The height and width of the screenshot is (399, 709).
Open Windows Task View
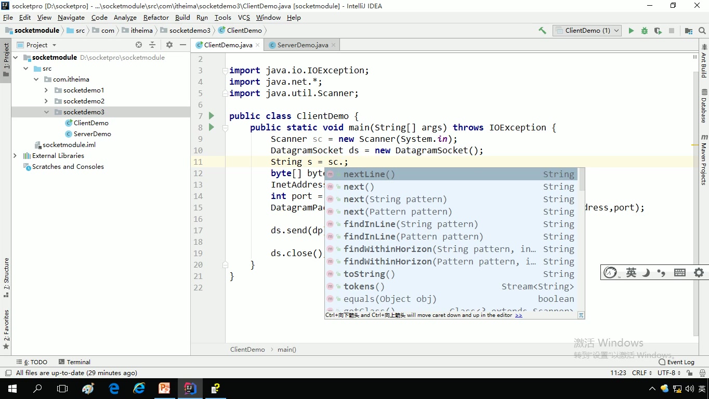(62, 388)
